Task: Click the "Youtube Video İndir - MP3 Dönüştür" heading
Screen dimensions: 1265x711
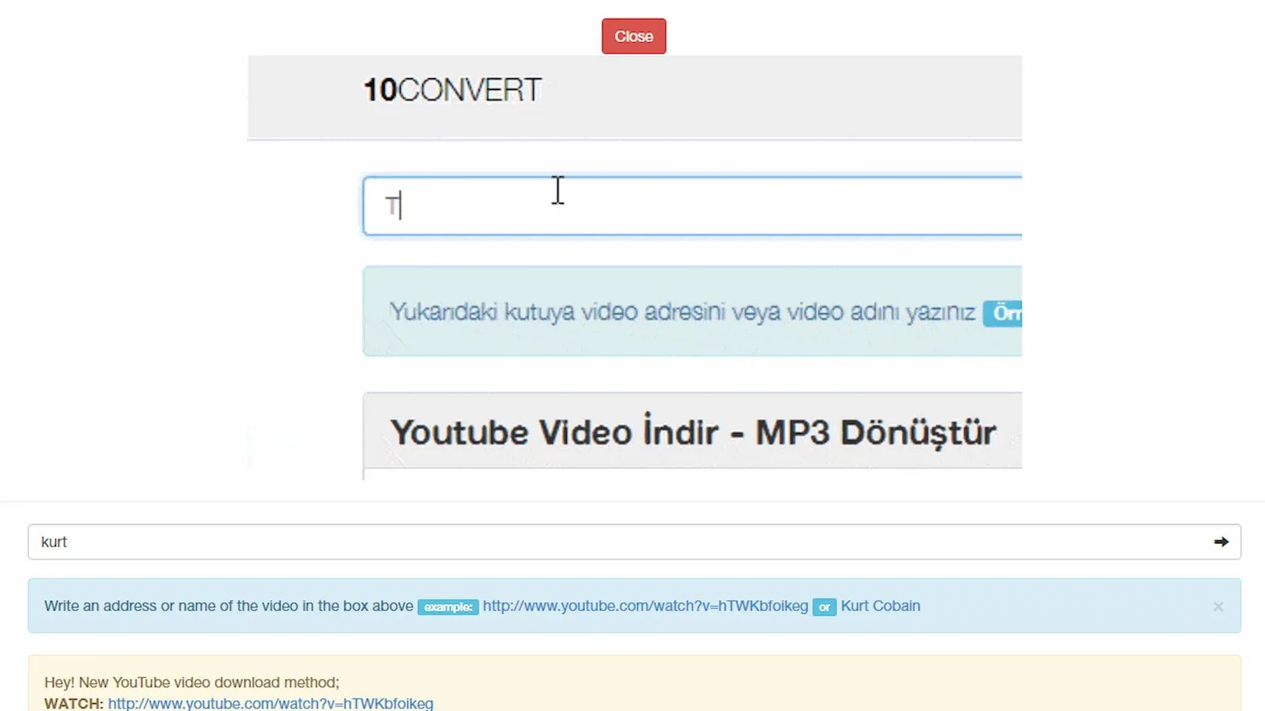Action: click(x=693, y=432)
